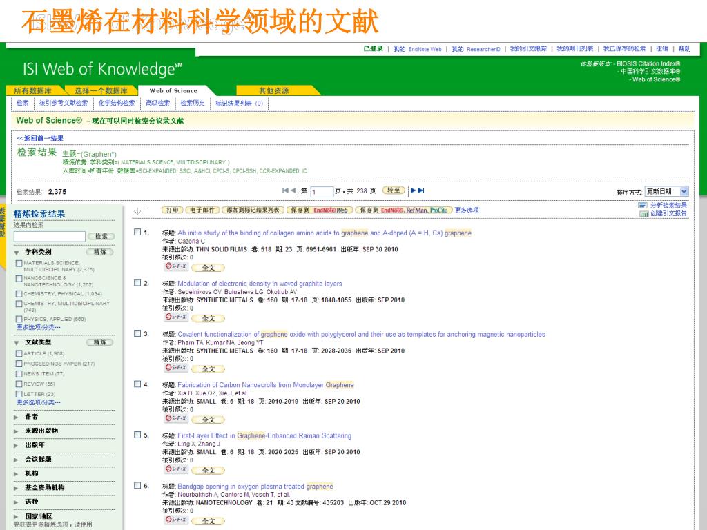This screenshot has height=530, width=707.
Task: Click the S·F·X icon for result 1
Action: pyautogui.click(x=175, y=267)
